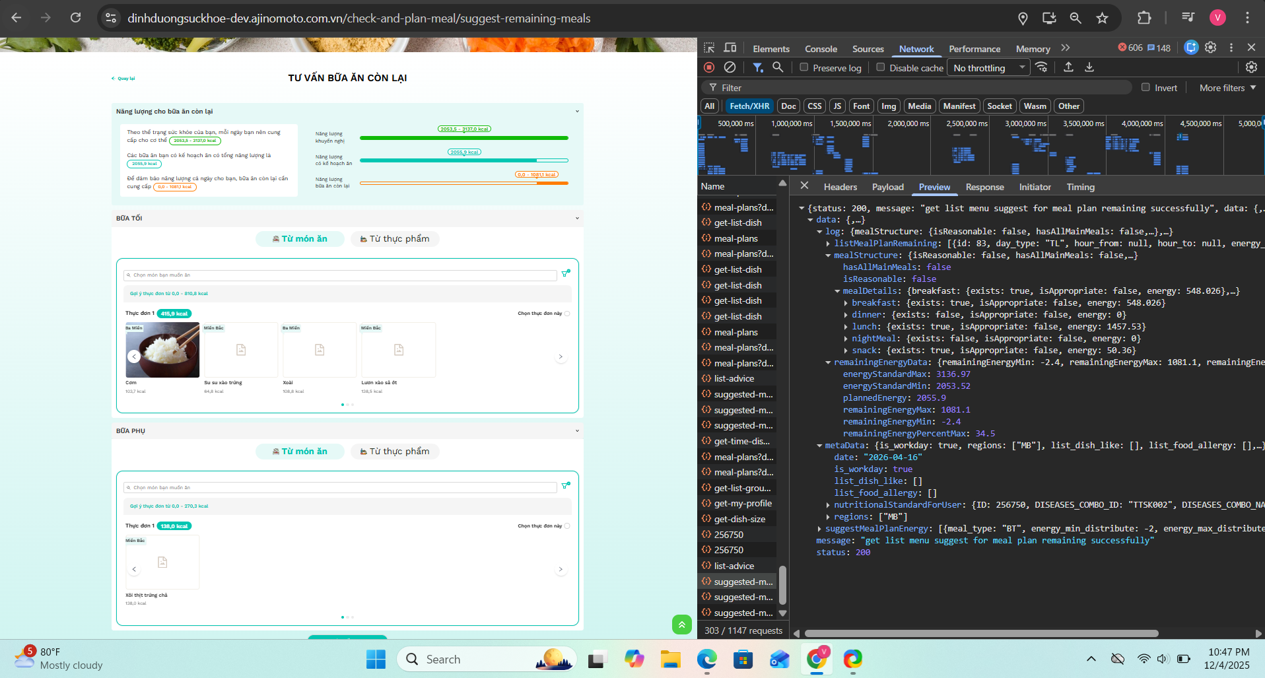The width and height of the screenshot is (1265, 678).
Task: Open network settings gear icon
Action: click(x=1251, y=67)
